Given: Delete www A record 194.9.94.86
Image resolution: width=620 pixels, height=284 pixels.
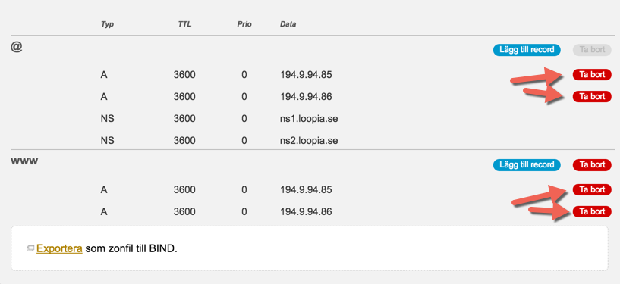Looking at the screenshot, I should coord(592,212).
